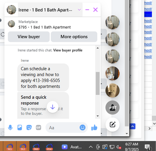Send a thumbs-up like
This screenshot has height=151, width=156.
click(x=94, y=128)
